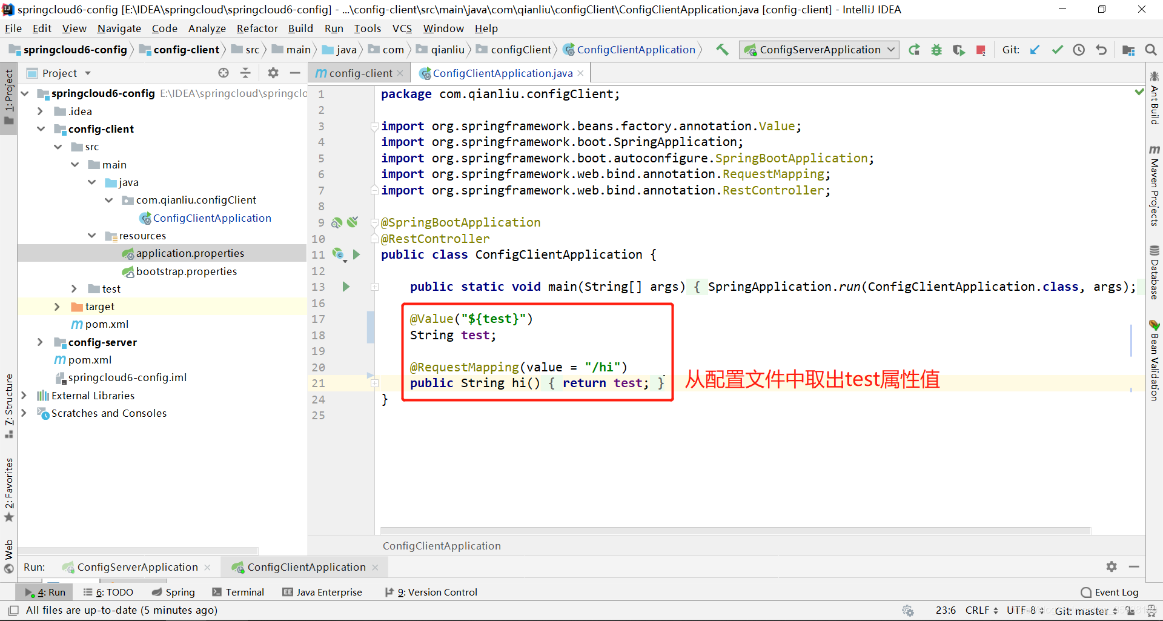Click the run gutter arrow on line 13
Viewport: 1163px width, 621px height.
346,287
